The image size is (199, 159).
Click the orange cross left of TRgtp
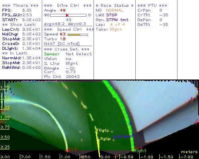[80, 132]
